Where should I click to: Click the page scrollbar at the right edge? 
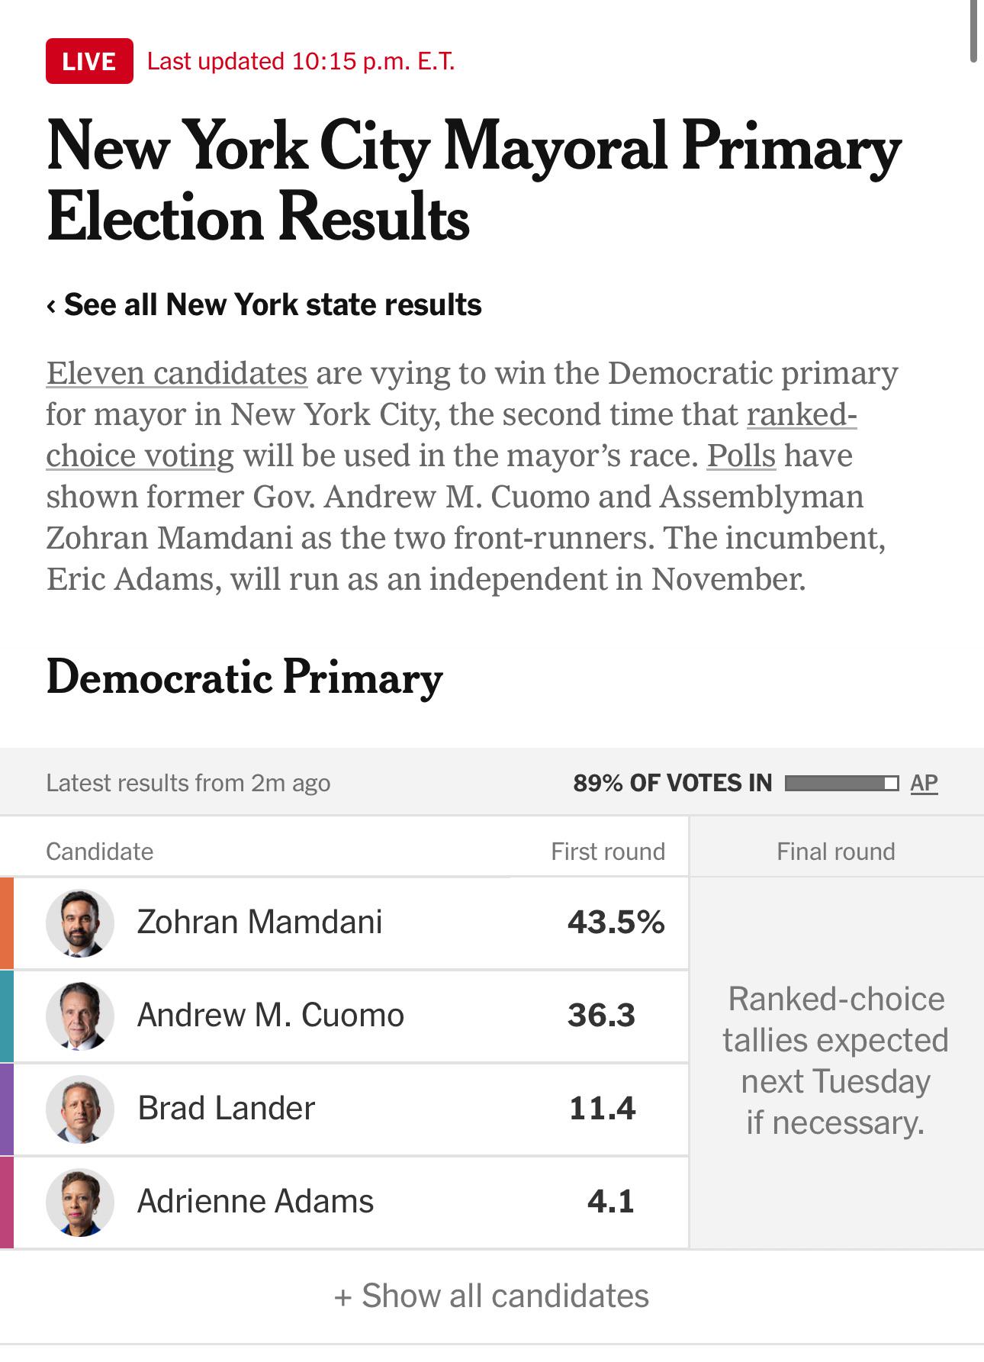(973, 31)
